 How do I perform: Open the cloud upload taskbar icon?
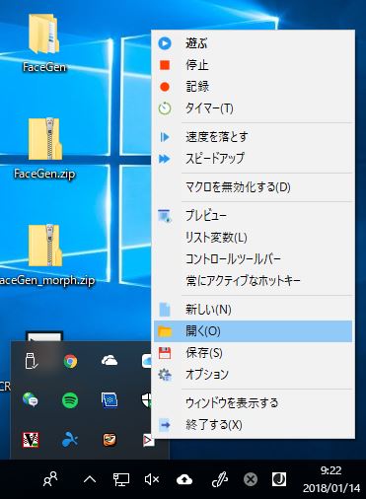coord(184,480)
